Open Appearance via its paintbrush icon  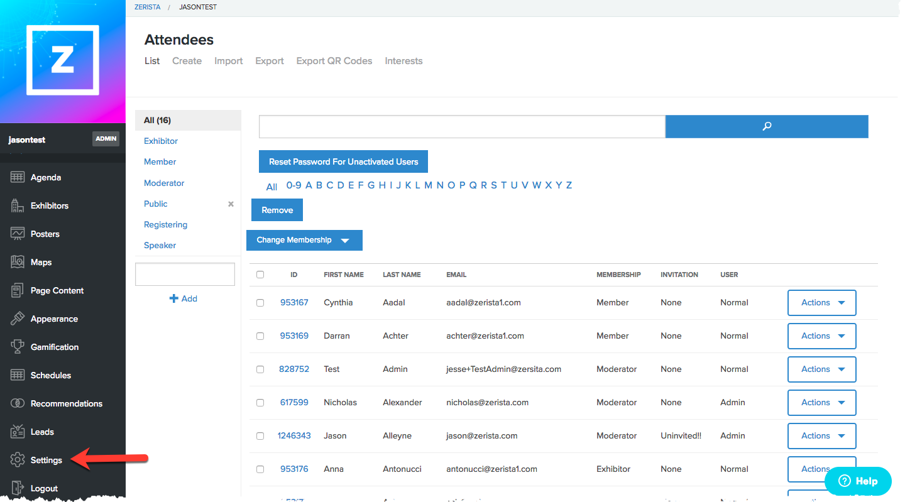point(18,319)
